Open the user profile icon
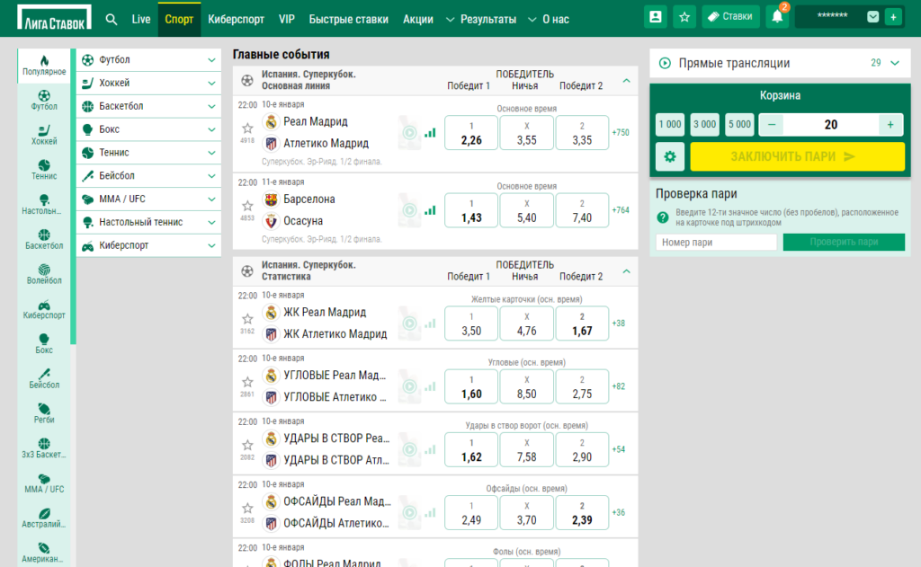Image resolution: width=921 pixels, height=567 pixels. [656, 17]
